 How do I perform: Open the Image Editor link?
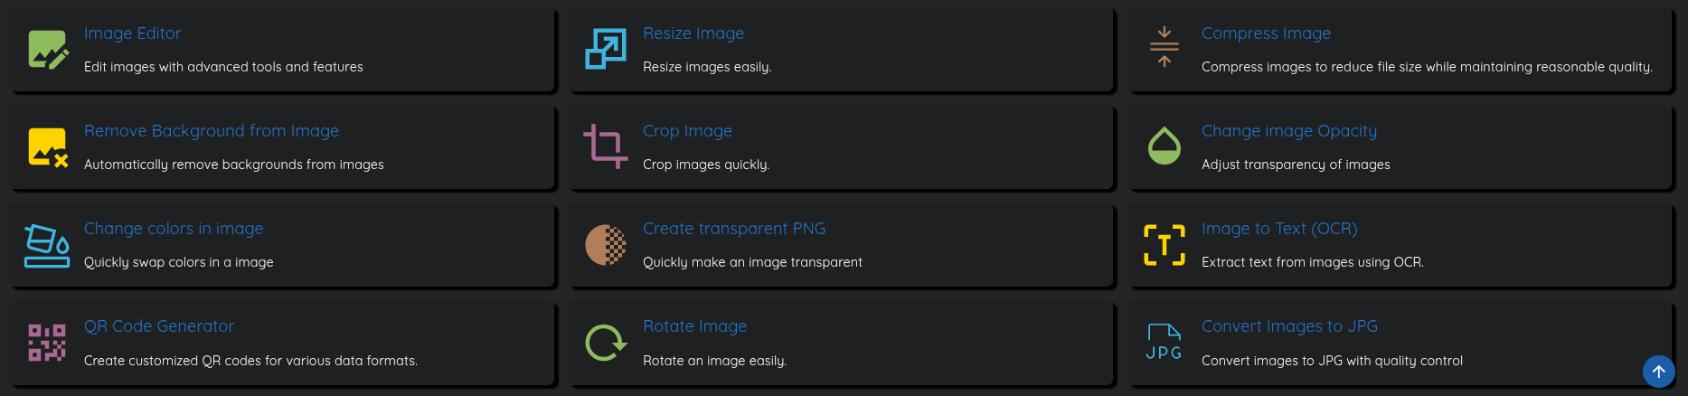pos(132,33)
